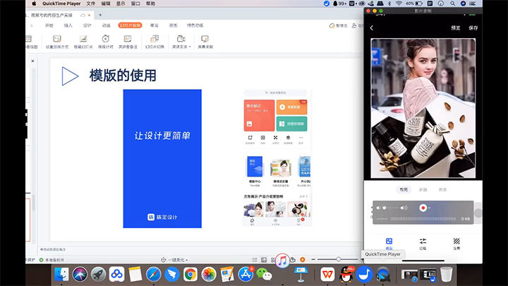The width and height of the screenshot is (508, 286).
Task: Select the 排练计时 timer icon
Action: pos(105,38)
